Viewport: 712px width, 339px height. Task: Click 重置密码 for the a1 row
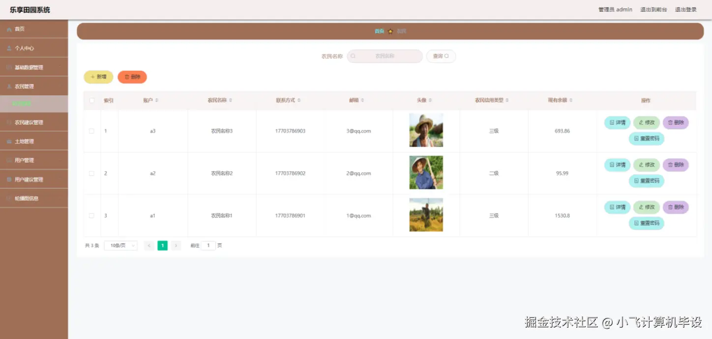click(x=647, y=223)
